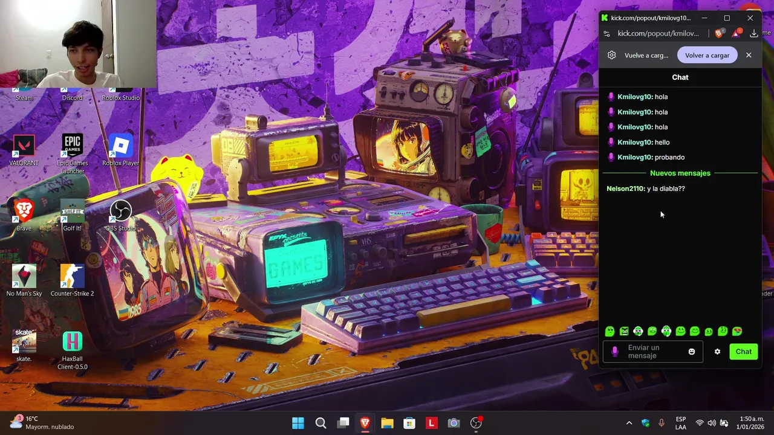Screen dimensions: 774x435
Task: Click Nelson2110 username in chat
Action: 626,188
